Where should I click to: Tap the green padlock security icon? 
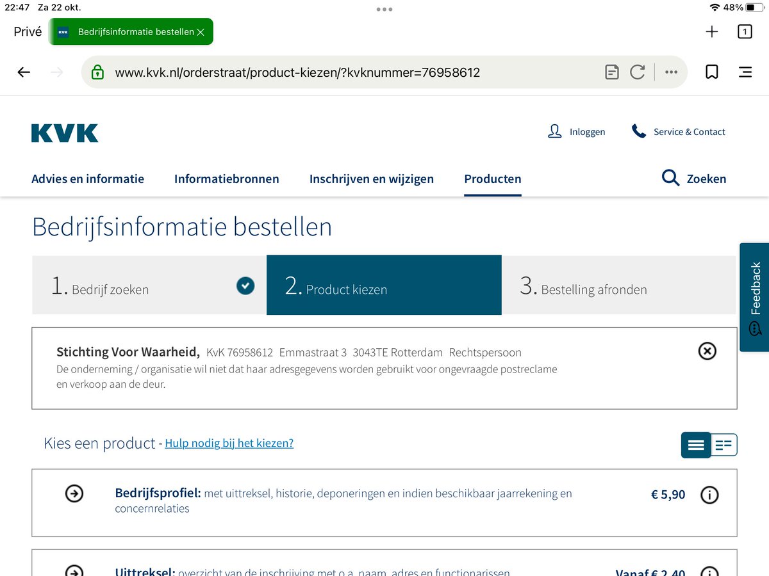point(97,72)
